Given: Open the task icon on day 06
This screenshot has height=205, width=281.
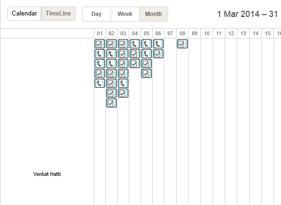Looking at the screenshot, I should coord(159,54).
